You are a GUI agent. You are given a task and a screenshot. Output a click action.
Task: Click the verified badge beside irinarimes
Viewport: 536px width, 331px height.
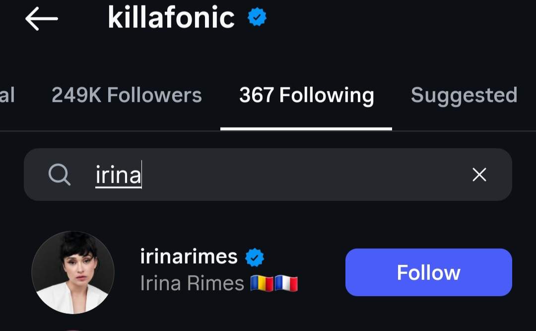tap(255, 256)
